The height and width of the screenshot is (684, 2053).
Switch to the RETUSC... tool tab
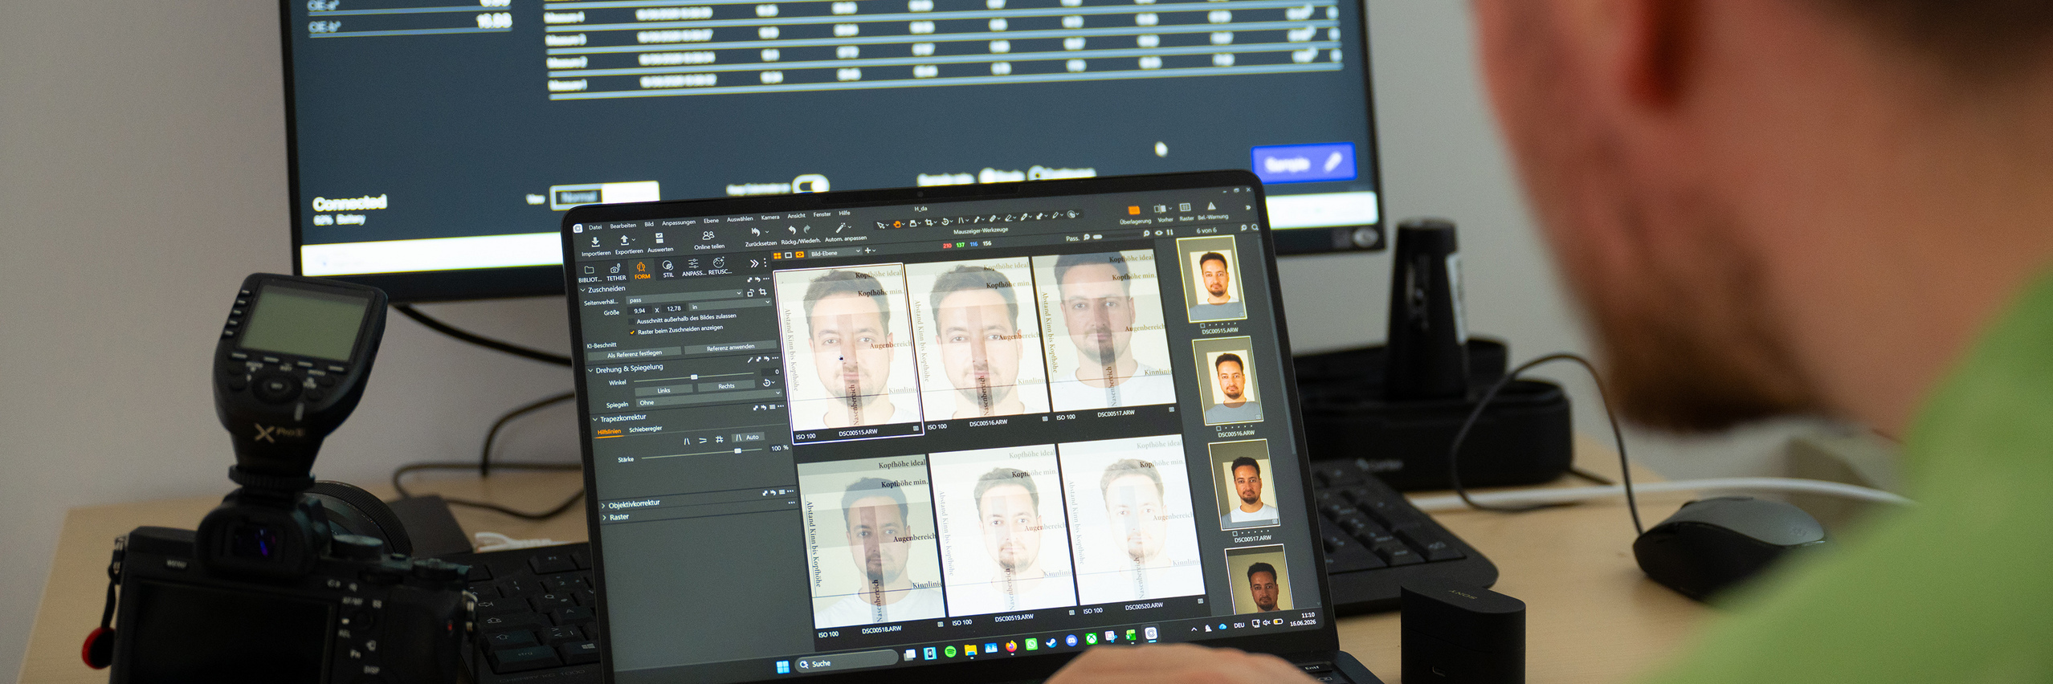point(720,267)
